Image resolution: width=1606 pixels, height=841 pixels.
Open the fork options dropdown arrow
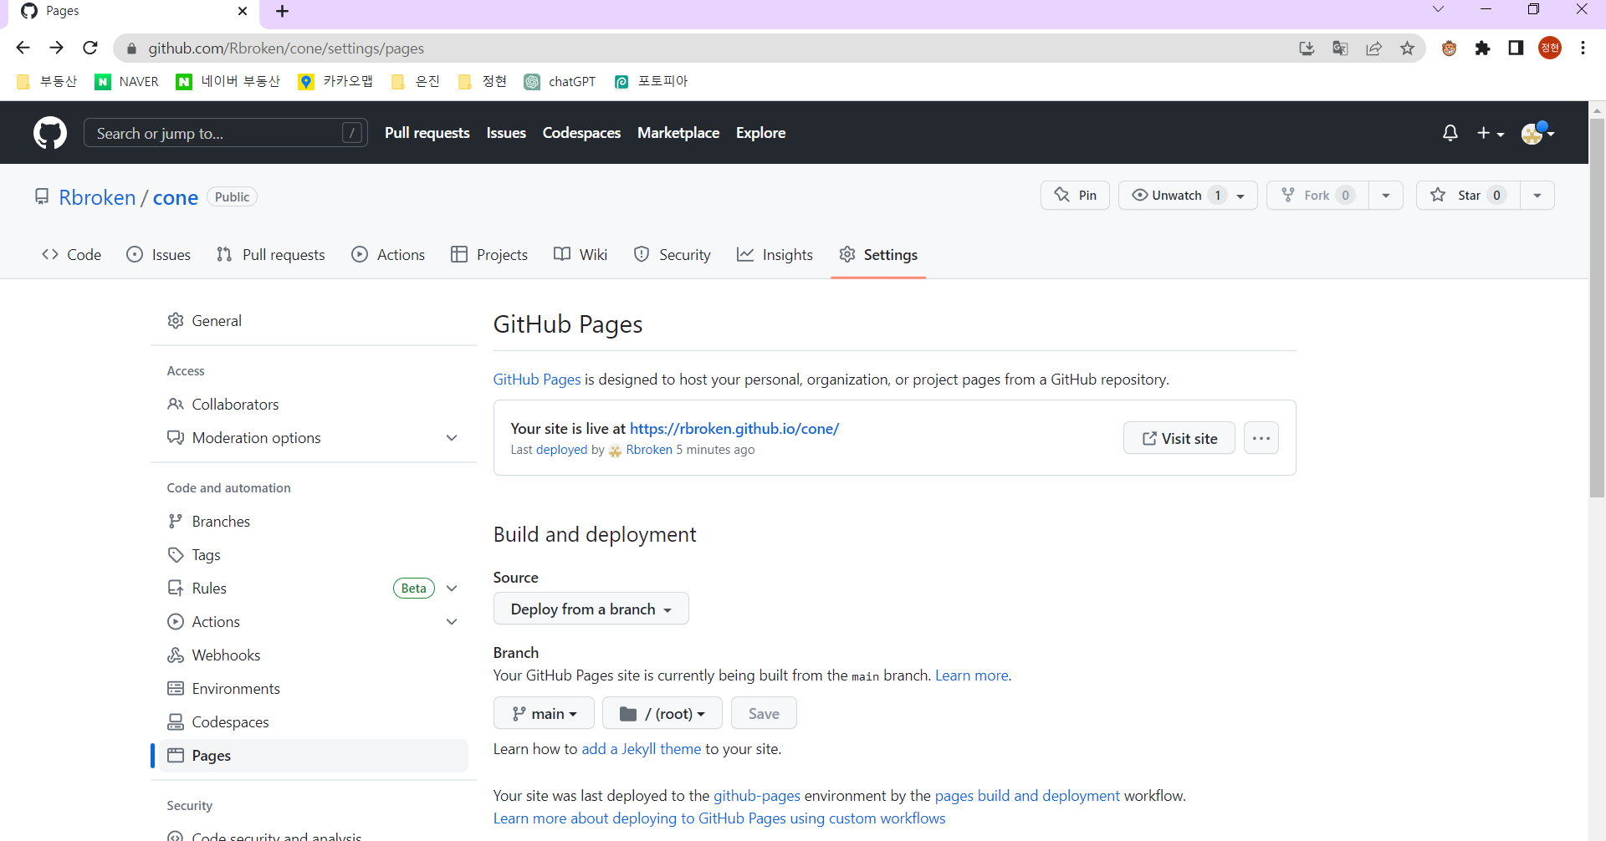(x=1386, y=196)
